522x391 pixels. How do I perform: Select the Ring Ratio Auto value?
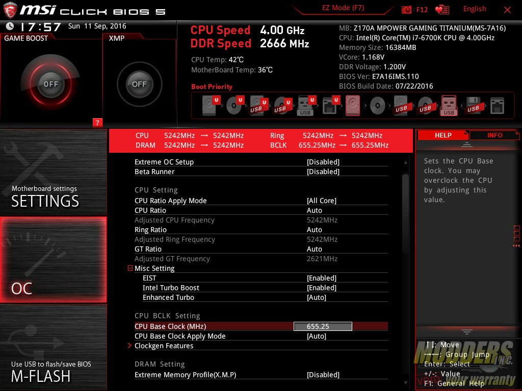(314, 230)
